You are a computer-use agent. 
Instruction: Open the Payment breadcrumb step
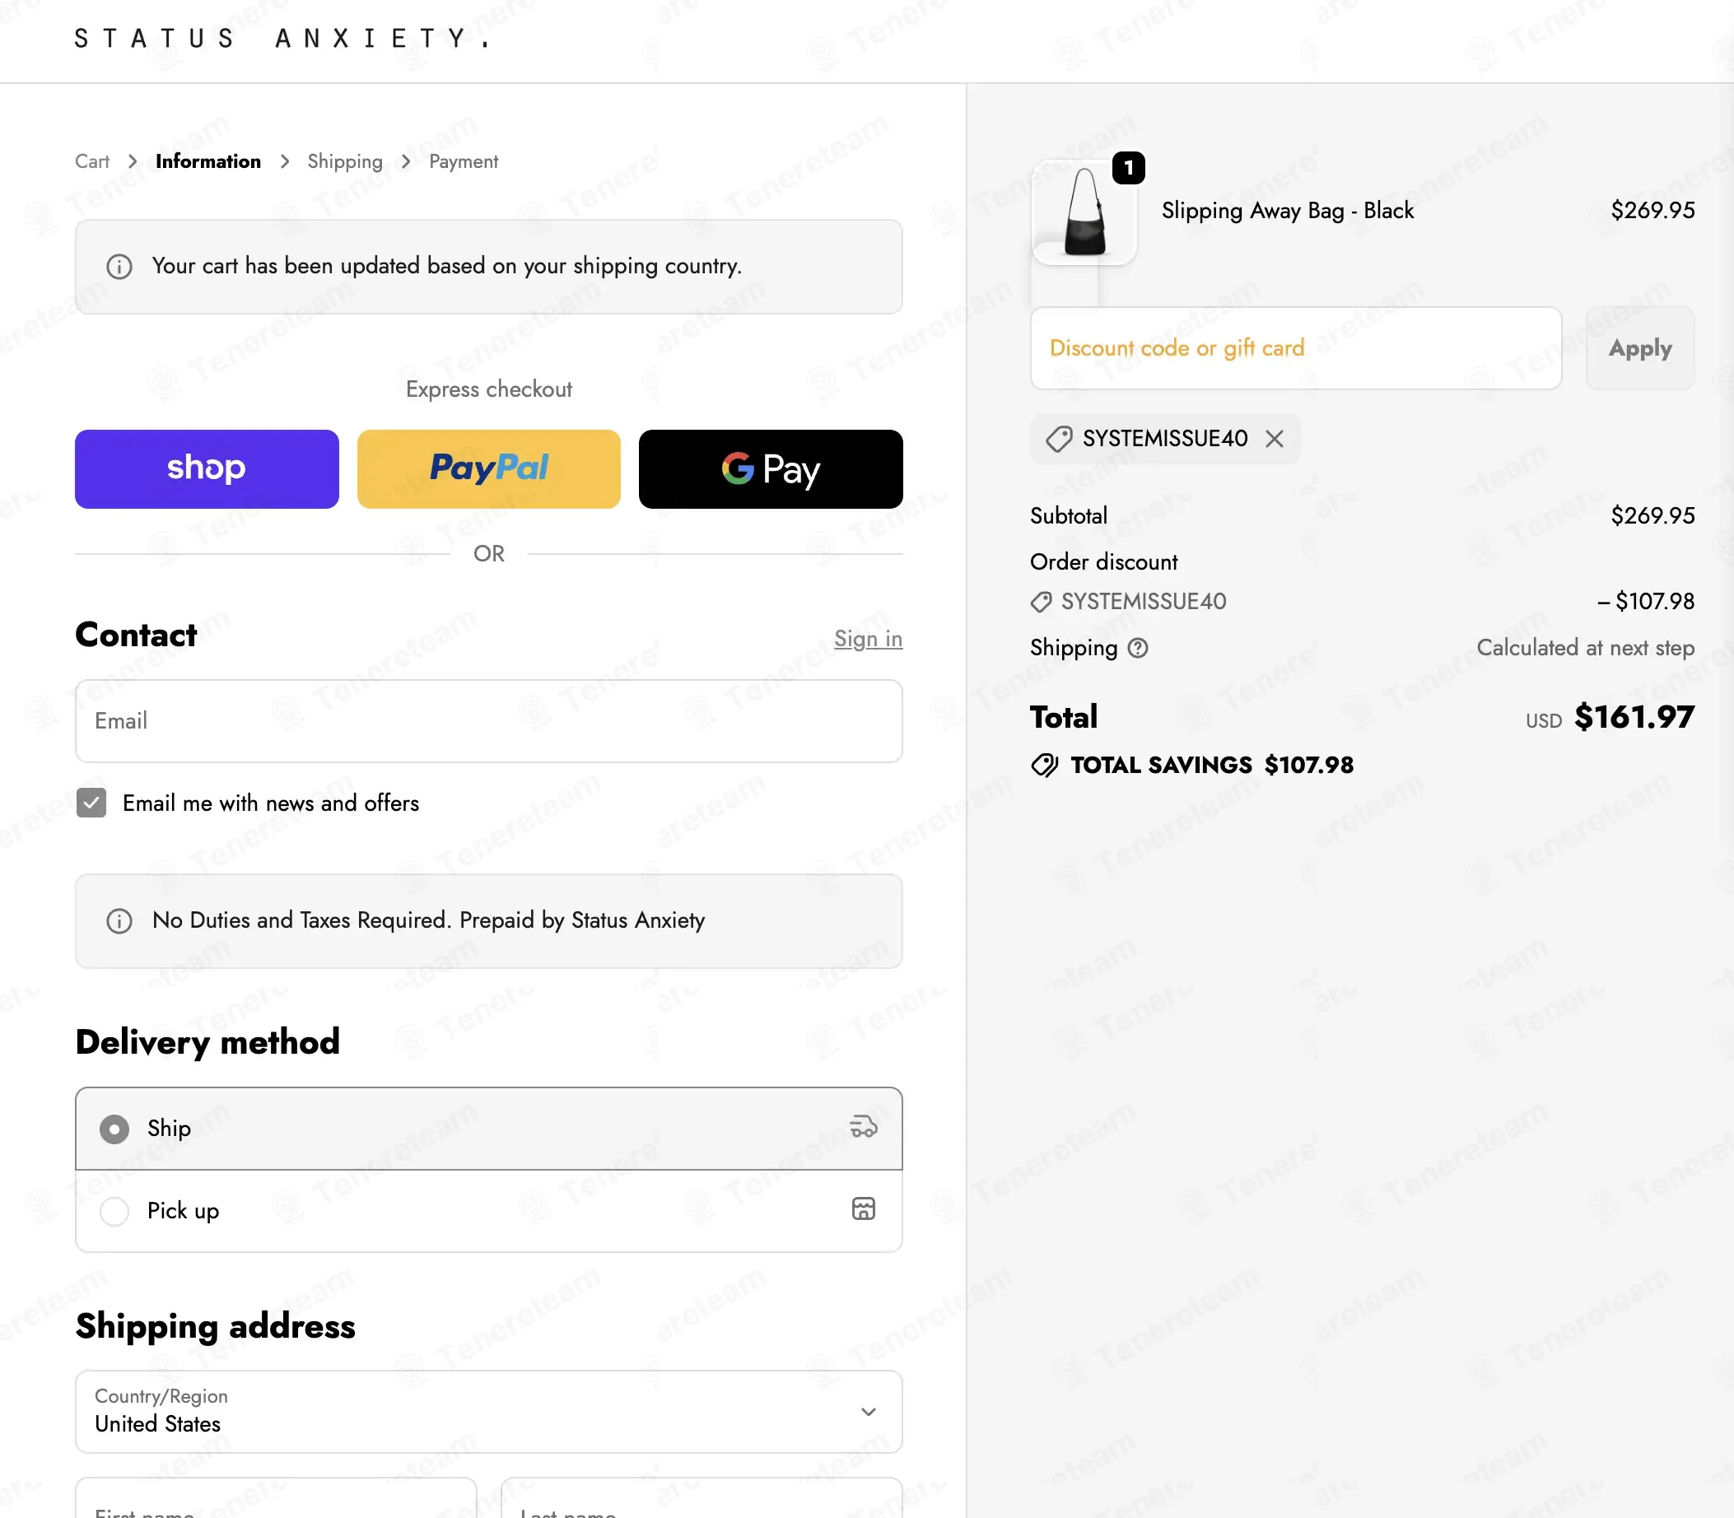[464, 161]
